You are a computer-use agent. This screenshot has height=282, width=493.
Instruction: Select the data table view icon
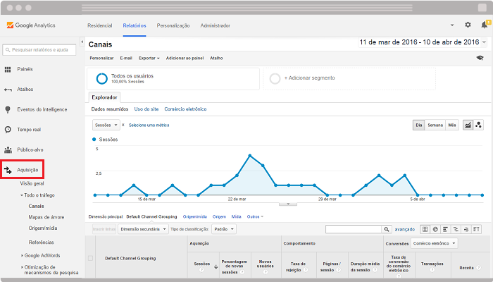(425, 229)
